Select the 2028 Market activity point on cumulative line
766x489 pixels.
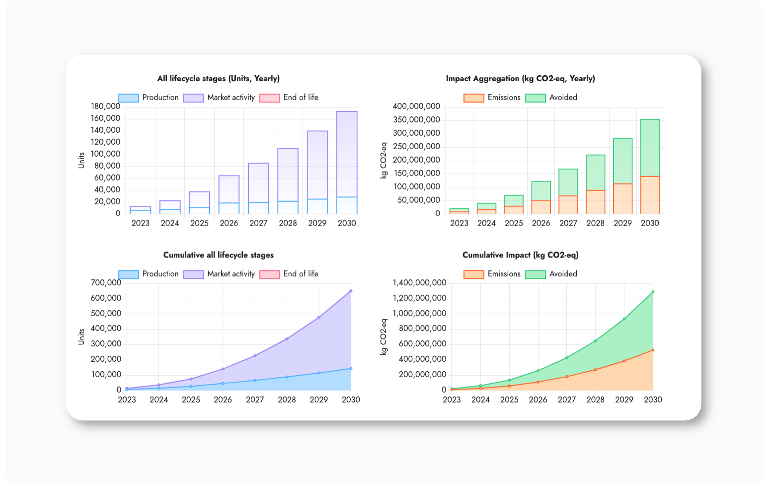tap(287, 339)
